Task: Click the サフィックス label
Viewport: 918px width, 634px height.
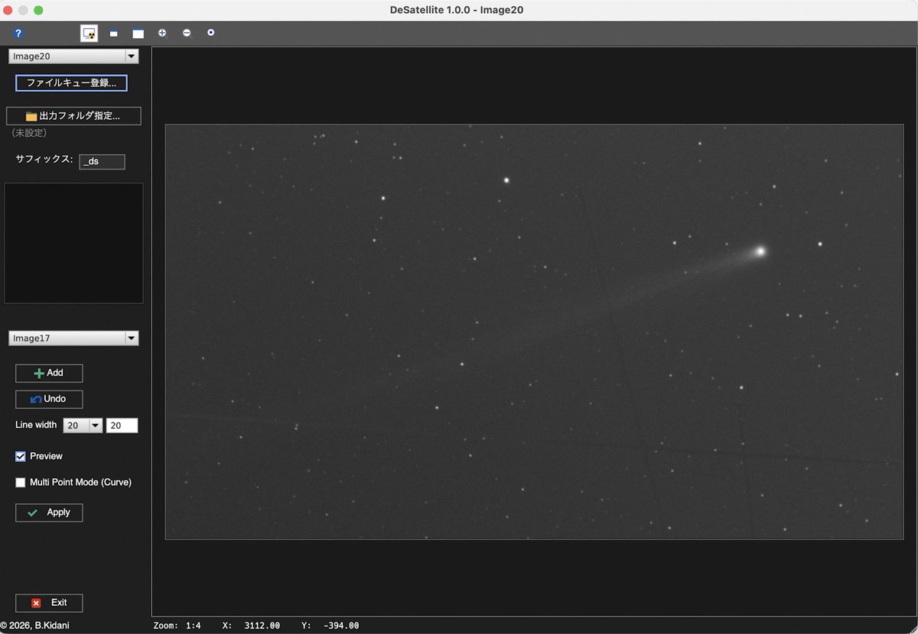Action: click(x=44, y=160)
